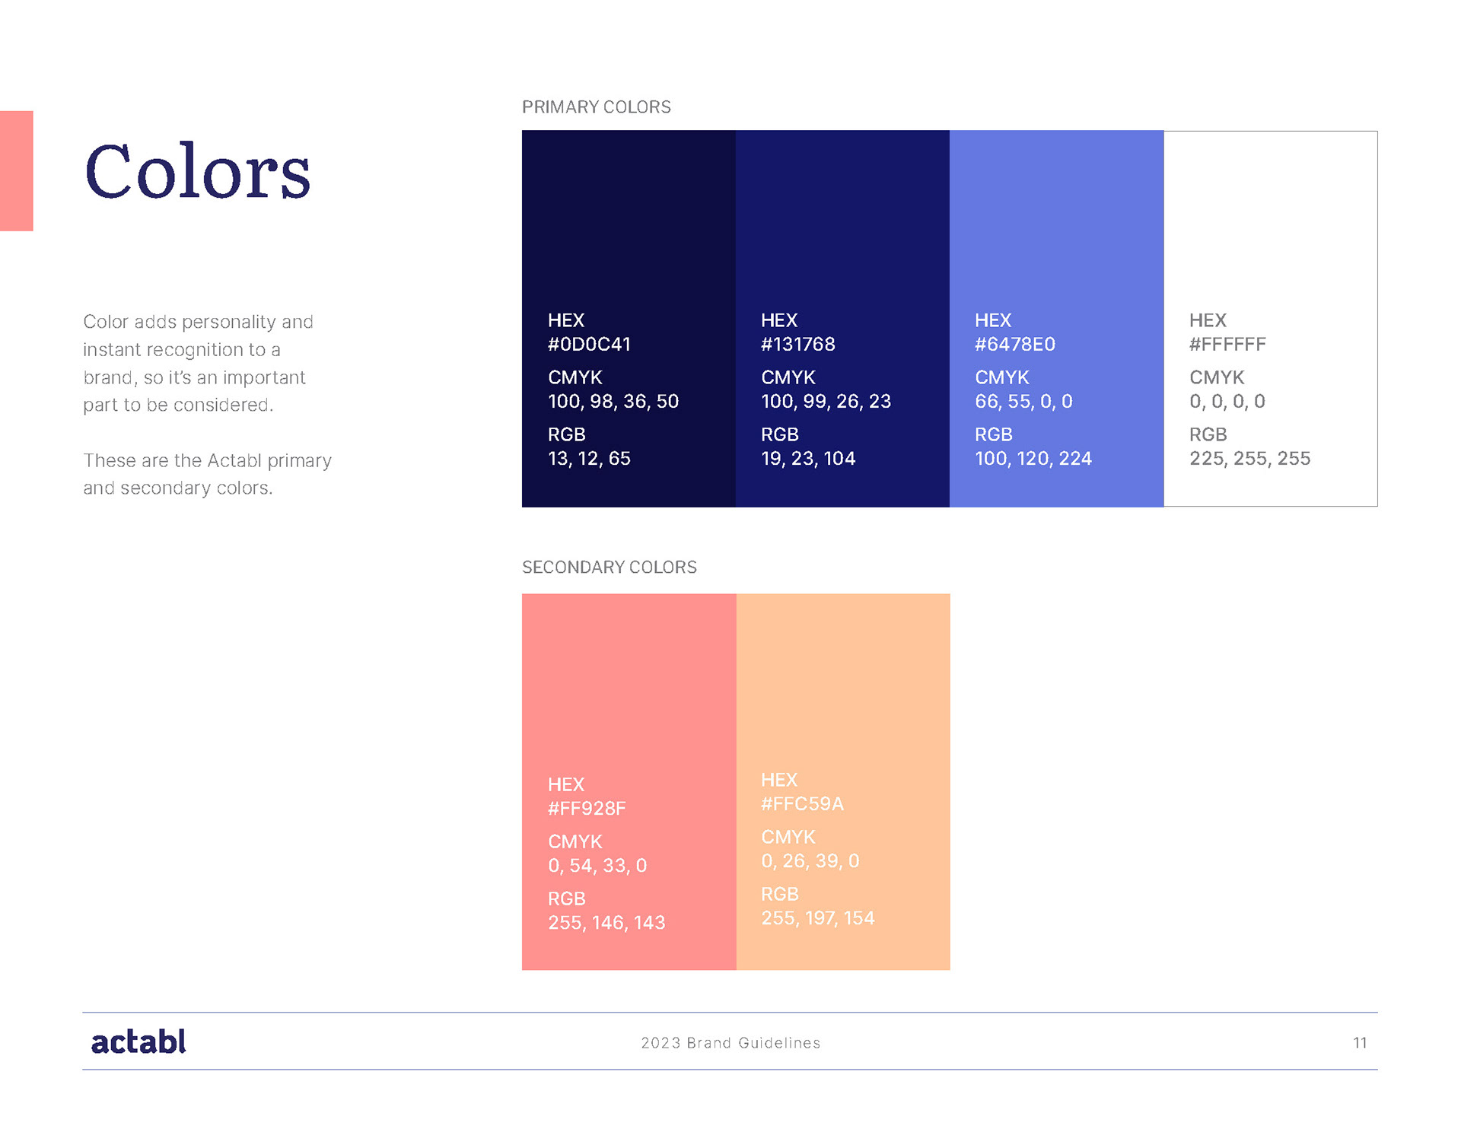Image resolution: width=1461 pixels, height=1129 pixels.
Task: Click the SECONDARY COLORS section label
Action: (x=609, y=568)
